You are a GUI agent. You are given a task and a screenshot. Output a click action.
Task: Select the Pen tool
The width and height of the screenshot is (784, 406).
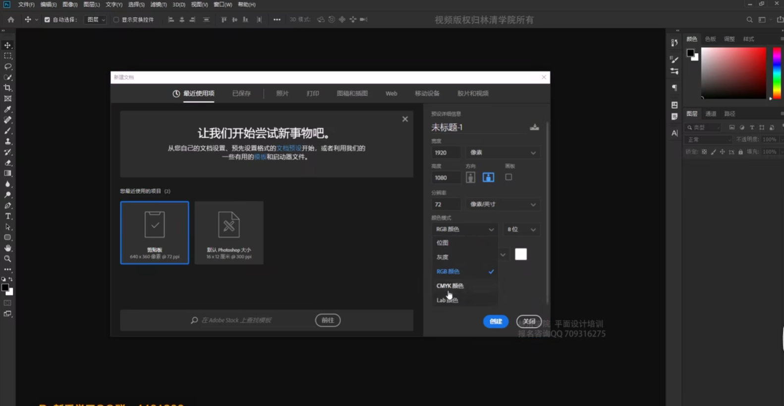pyautogui.click(x=8, y=205)
